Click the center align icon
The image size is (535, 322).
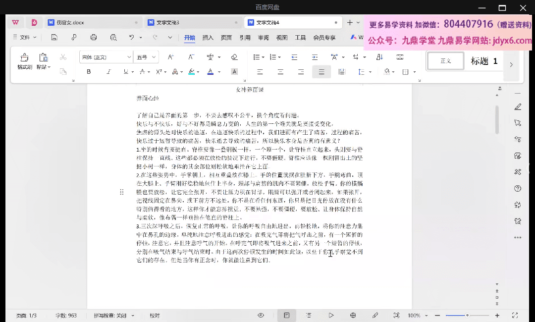click(280, 72)
